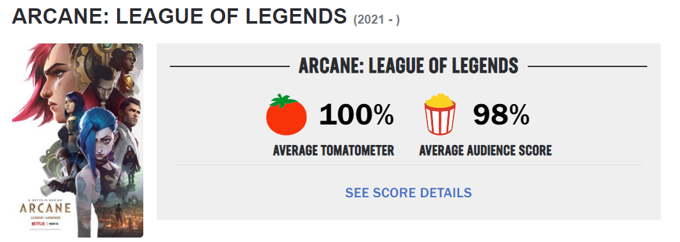Open the See Score Details link
The width and height of the screenshot is (680, 242).
pyautogui.click(x=408, y=193)
